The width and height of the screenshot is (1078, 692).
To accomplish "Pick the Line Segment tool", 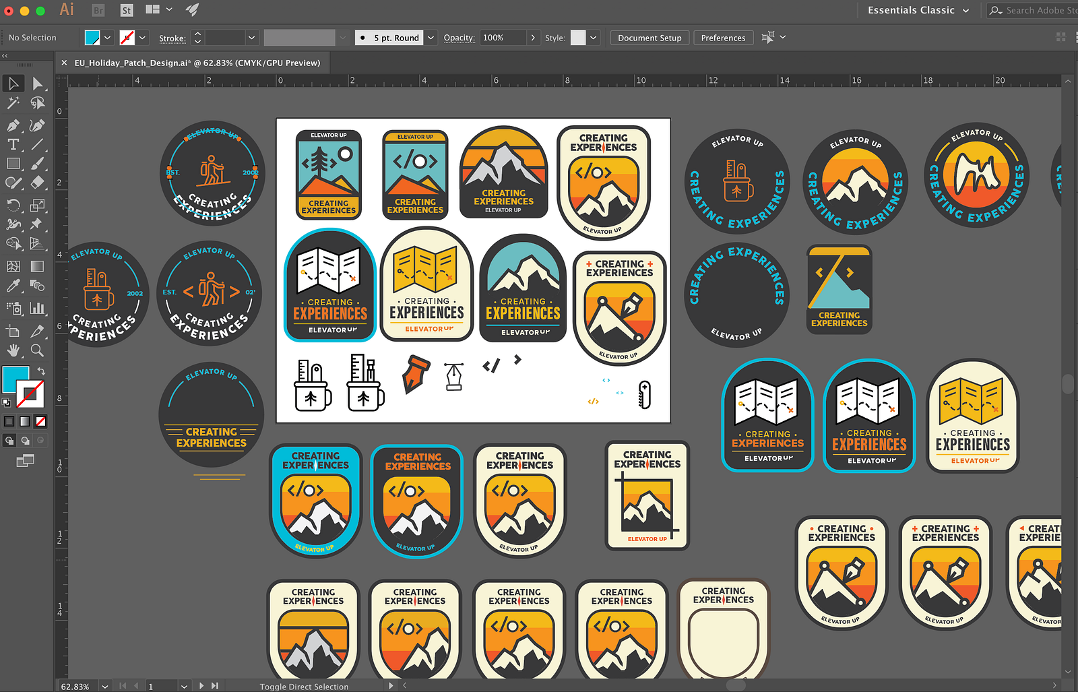I will 38,144.
